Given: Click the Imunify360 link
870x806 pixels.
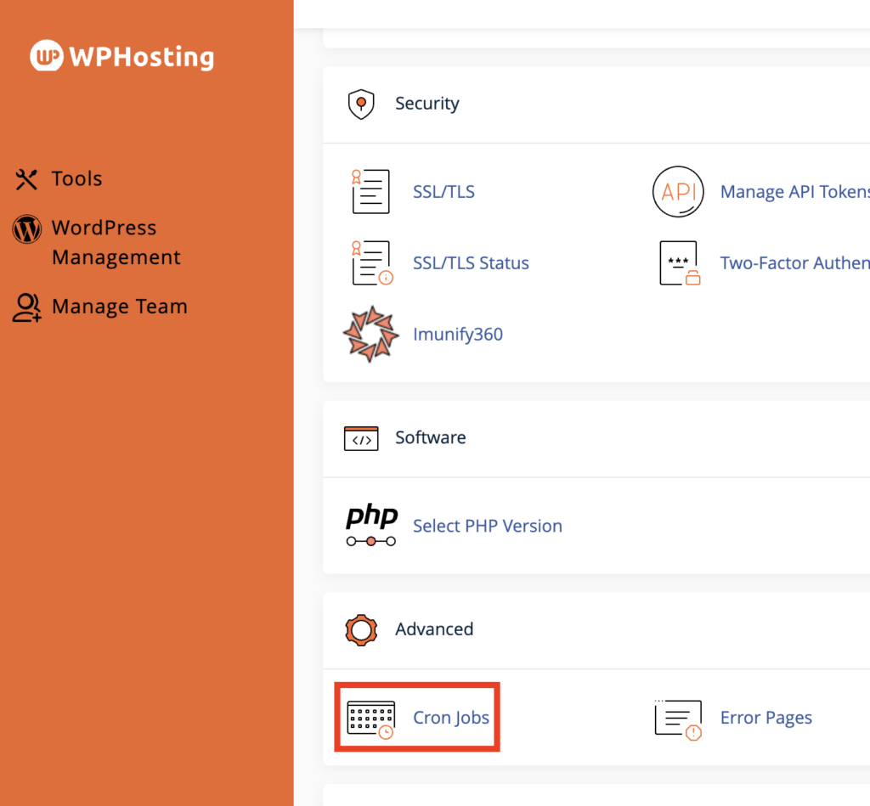Looking at the screenshot, I should 457,334.
